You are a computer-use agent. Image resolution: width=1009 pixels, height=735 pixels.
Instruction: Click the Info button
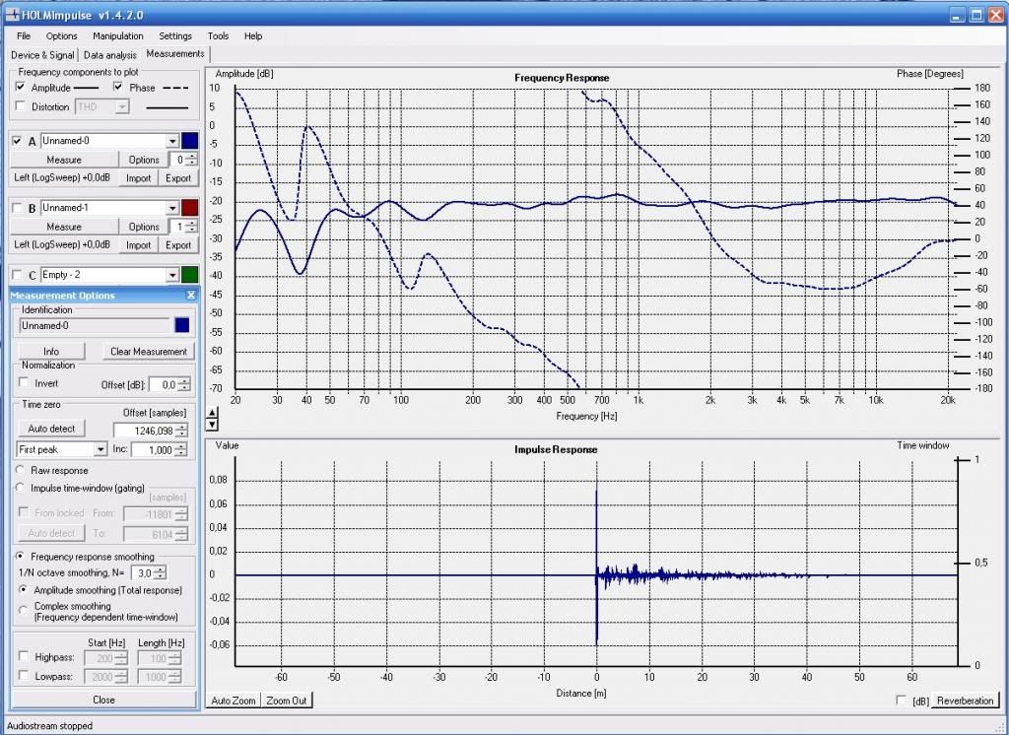(51, 352)
